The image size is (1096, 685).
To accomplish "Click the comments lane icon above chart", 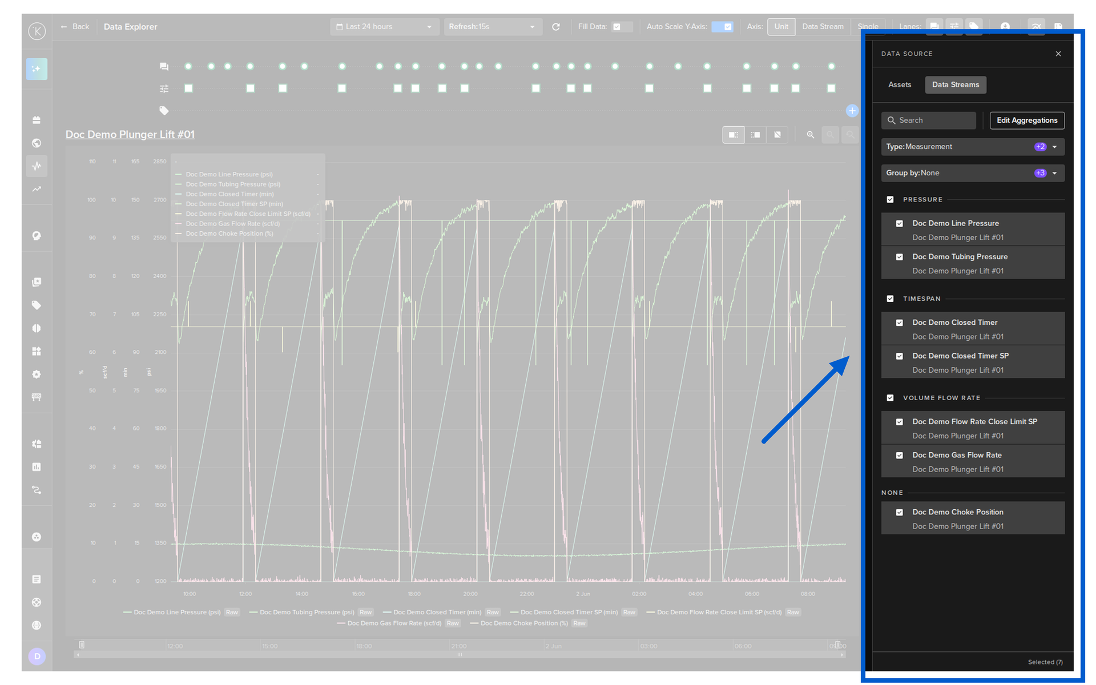I will (x=164, y=67).
